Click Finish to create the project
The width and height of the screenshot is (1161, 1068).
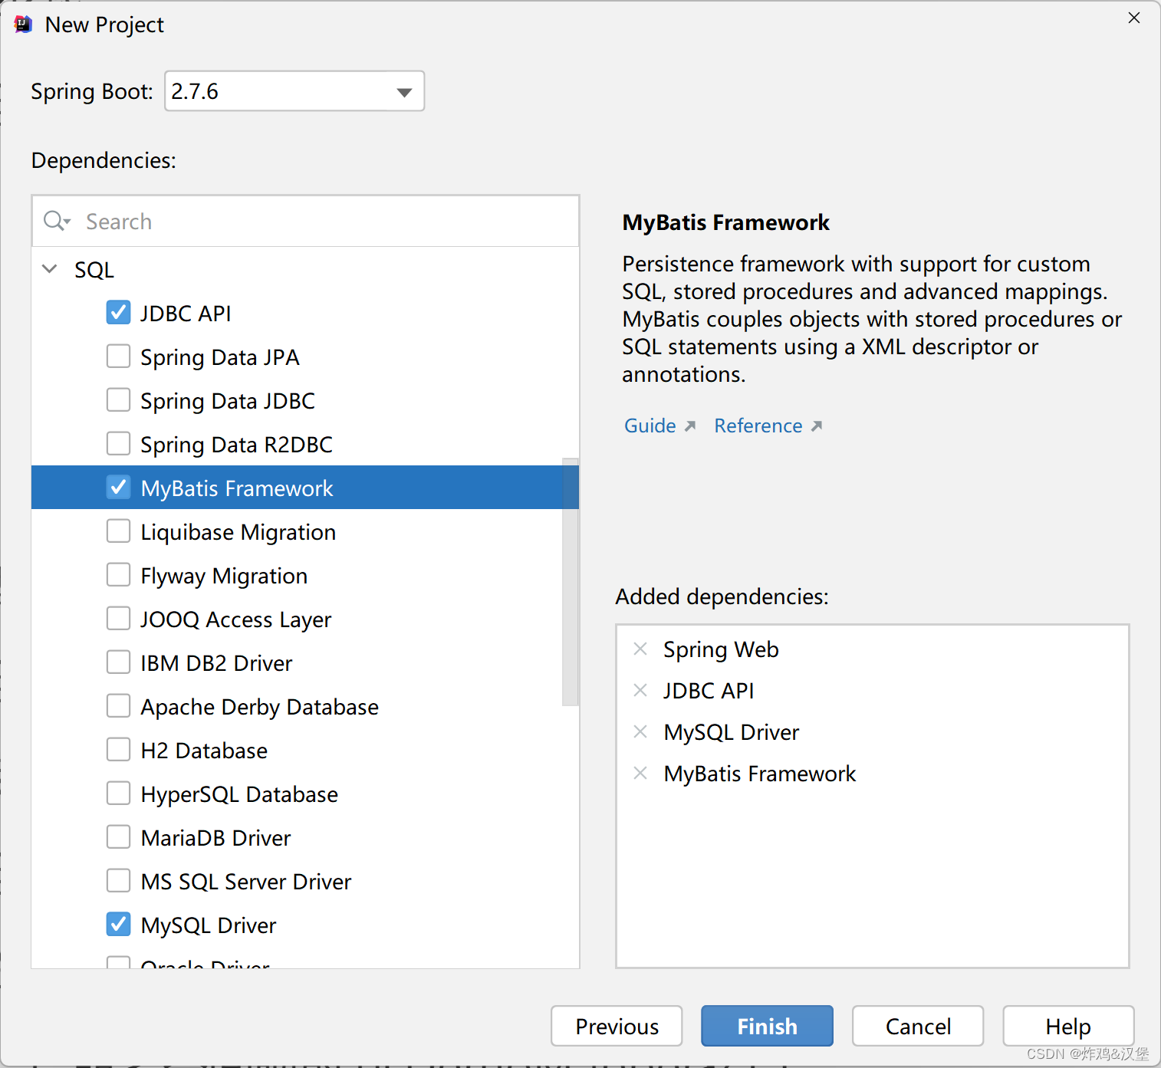point(767,1026)
